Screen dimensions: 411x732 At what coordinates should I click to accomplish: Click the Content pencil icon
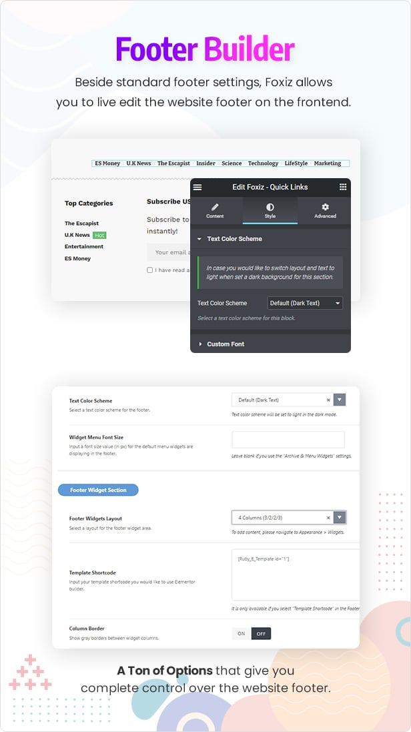click(x=215, y=208)
